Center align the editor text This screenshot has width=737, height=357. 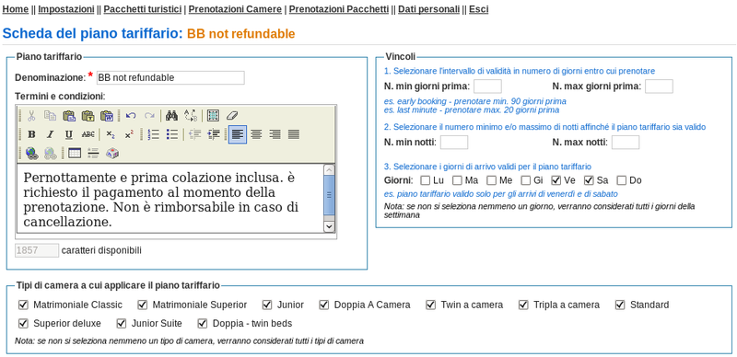[256, 135]
